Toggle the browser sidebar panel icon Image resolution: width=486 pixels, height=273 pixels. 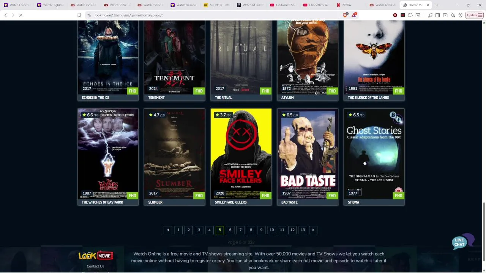tap(438, 15)
